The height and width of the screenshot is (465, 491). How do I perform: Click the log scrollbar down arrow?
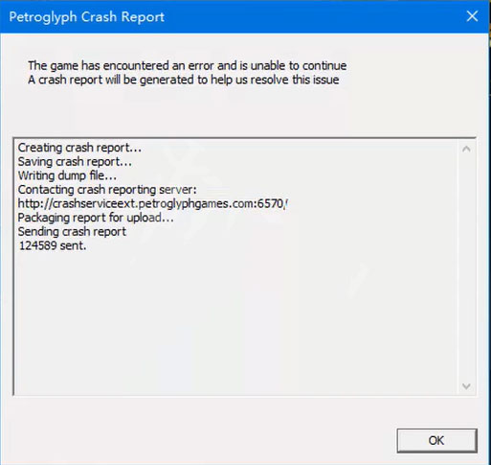[466, 386]
